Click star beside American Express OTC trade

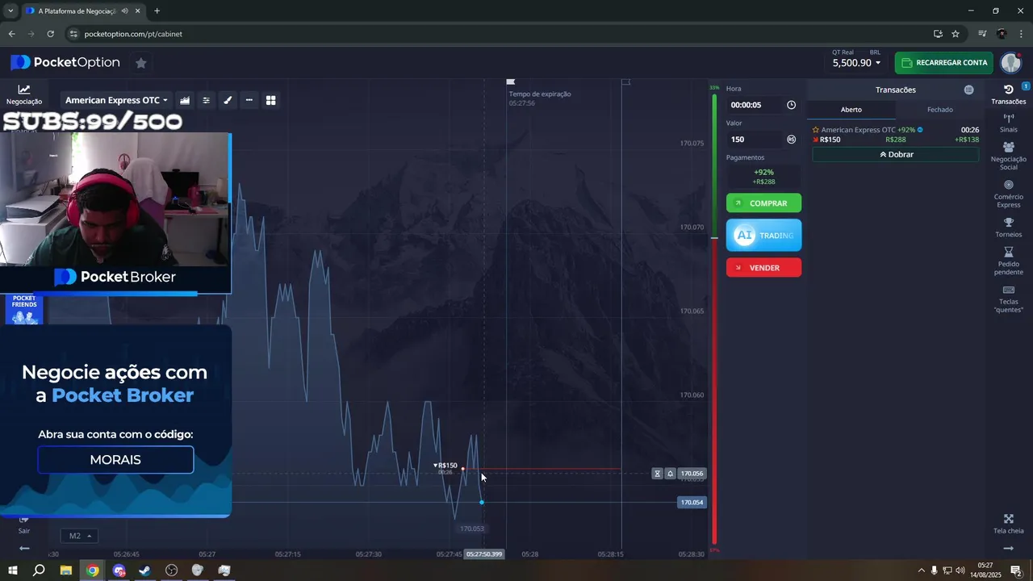pos(816,130)
